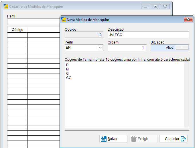195x148 pixels.
Task: Click the GG line in size options
Action: pos(69,78)
